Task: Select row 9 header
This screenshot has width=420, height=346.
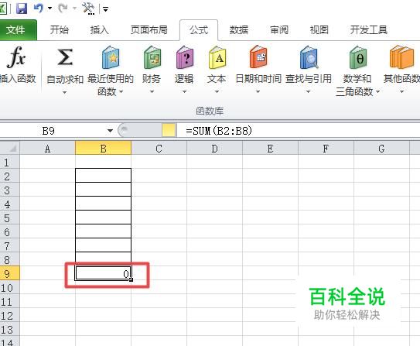Action: coord(9,273)
